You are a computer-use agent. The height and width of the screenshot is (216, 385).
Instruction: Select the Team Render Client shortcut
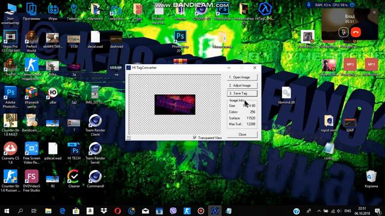click(95, 125)
